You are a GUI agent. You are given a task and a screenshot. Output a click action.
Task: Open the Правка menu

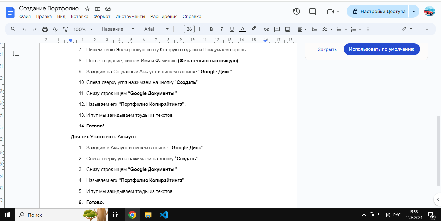[44, 16]
